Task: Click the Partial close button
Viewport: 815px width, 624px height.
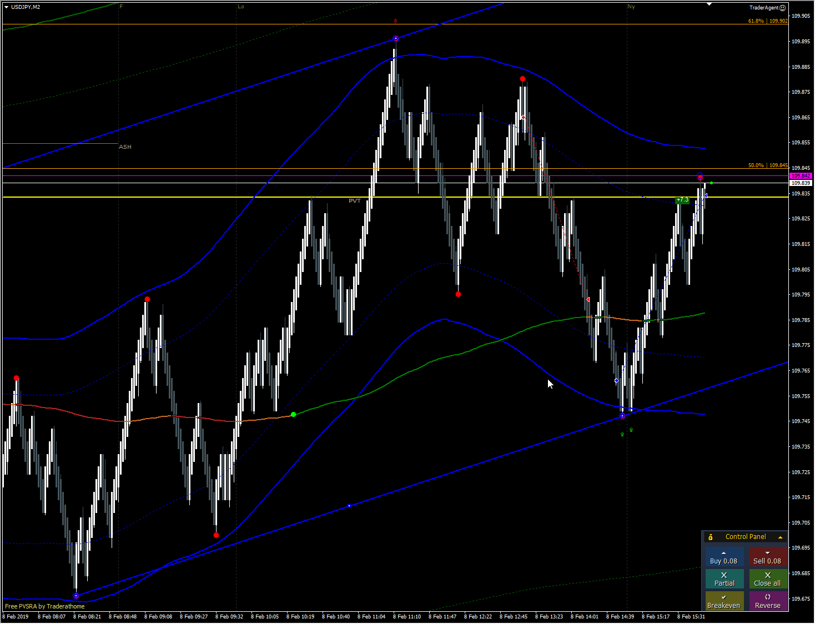Action: (724, 579)
